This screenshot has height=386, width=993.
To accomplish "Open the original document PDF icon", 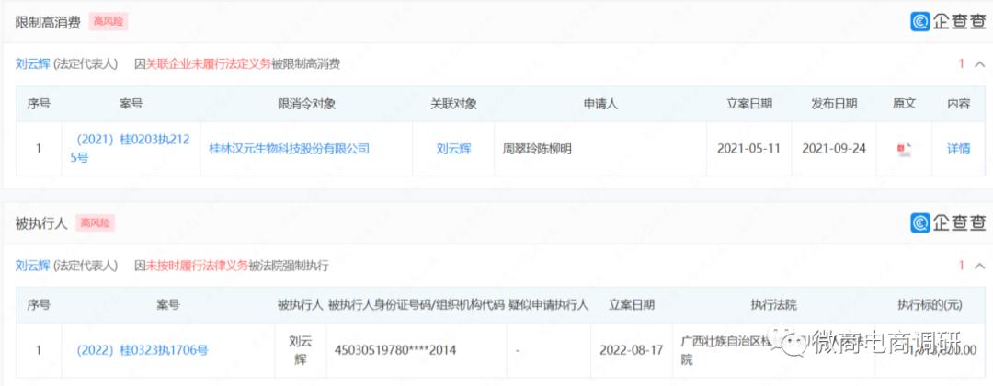I will point(904,149).
